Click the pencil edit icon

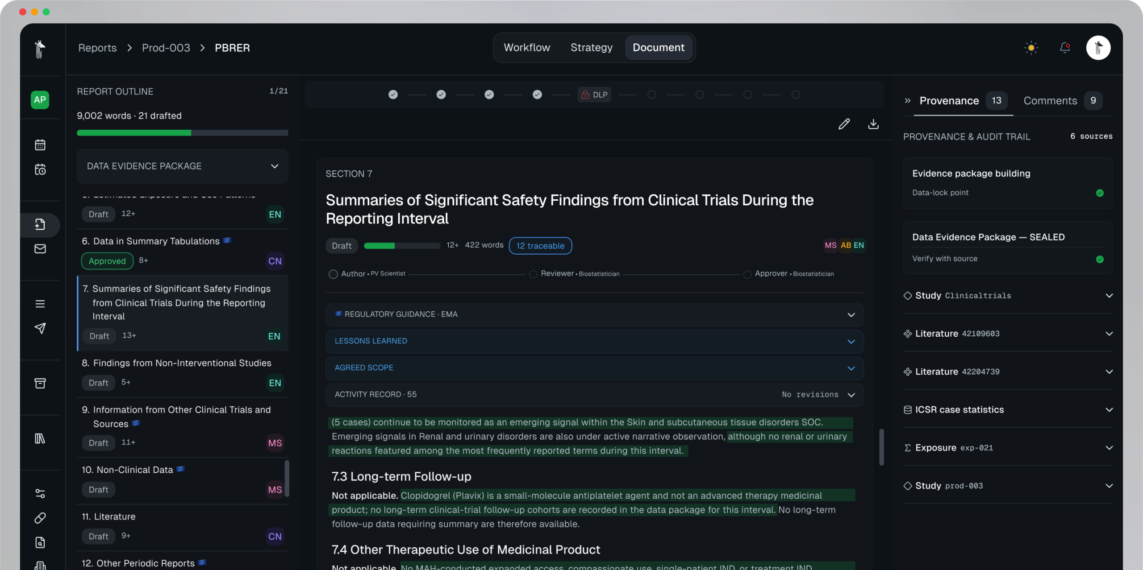pos(844,124)
